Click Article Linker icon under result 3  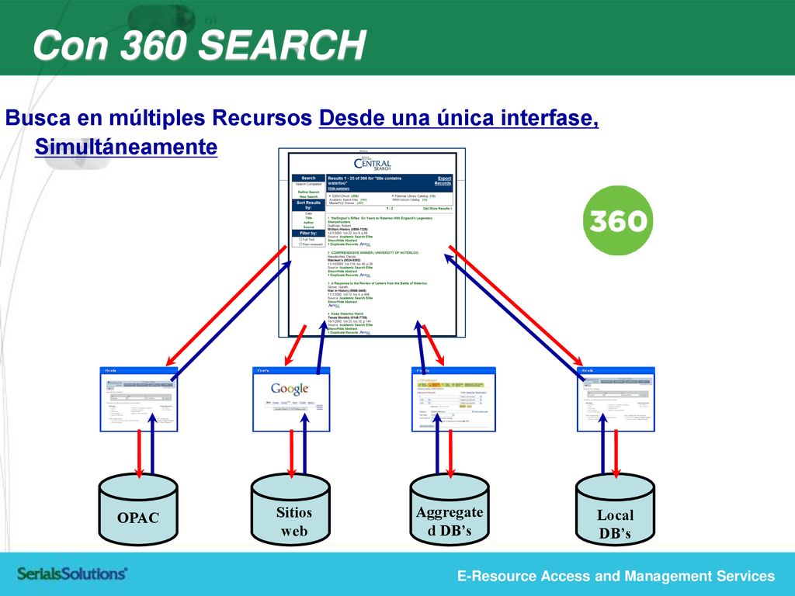334,306
